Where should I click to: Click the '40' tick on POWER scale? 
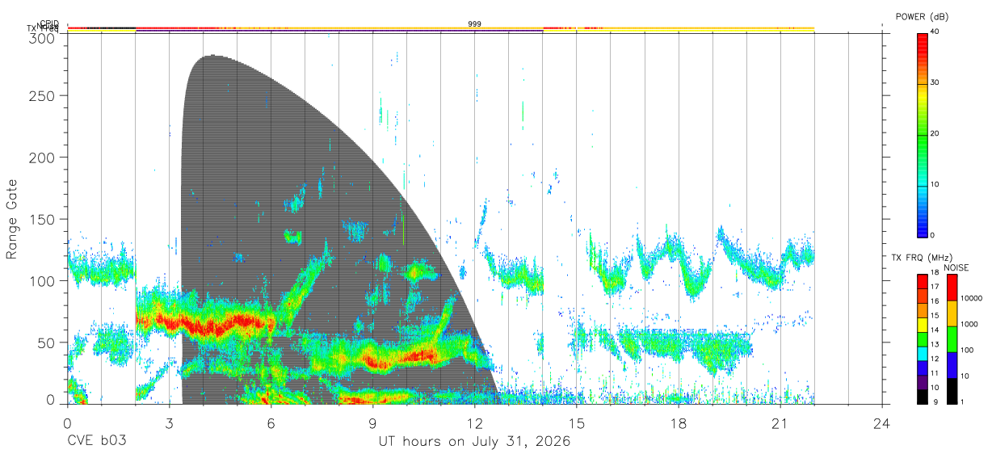pos(935,32)
